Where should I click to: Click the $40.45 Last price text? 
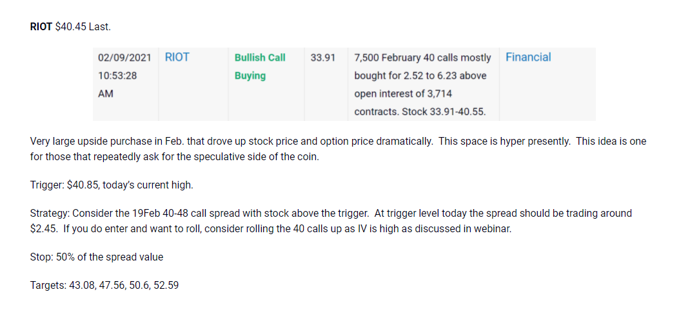(83, 27)
